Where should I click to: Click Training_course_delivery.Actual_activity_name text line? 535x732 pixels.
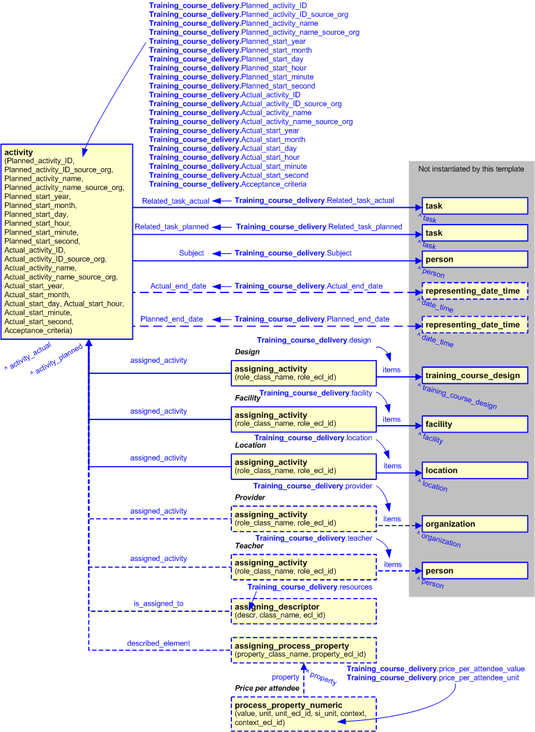[230, 112]
